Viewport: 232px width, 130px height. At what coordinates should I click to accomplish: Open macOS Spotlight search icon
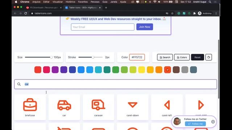210,2
